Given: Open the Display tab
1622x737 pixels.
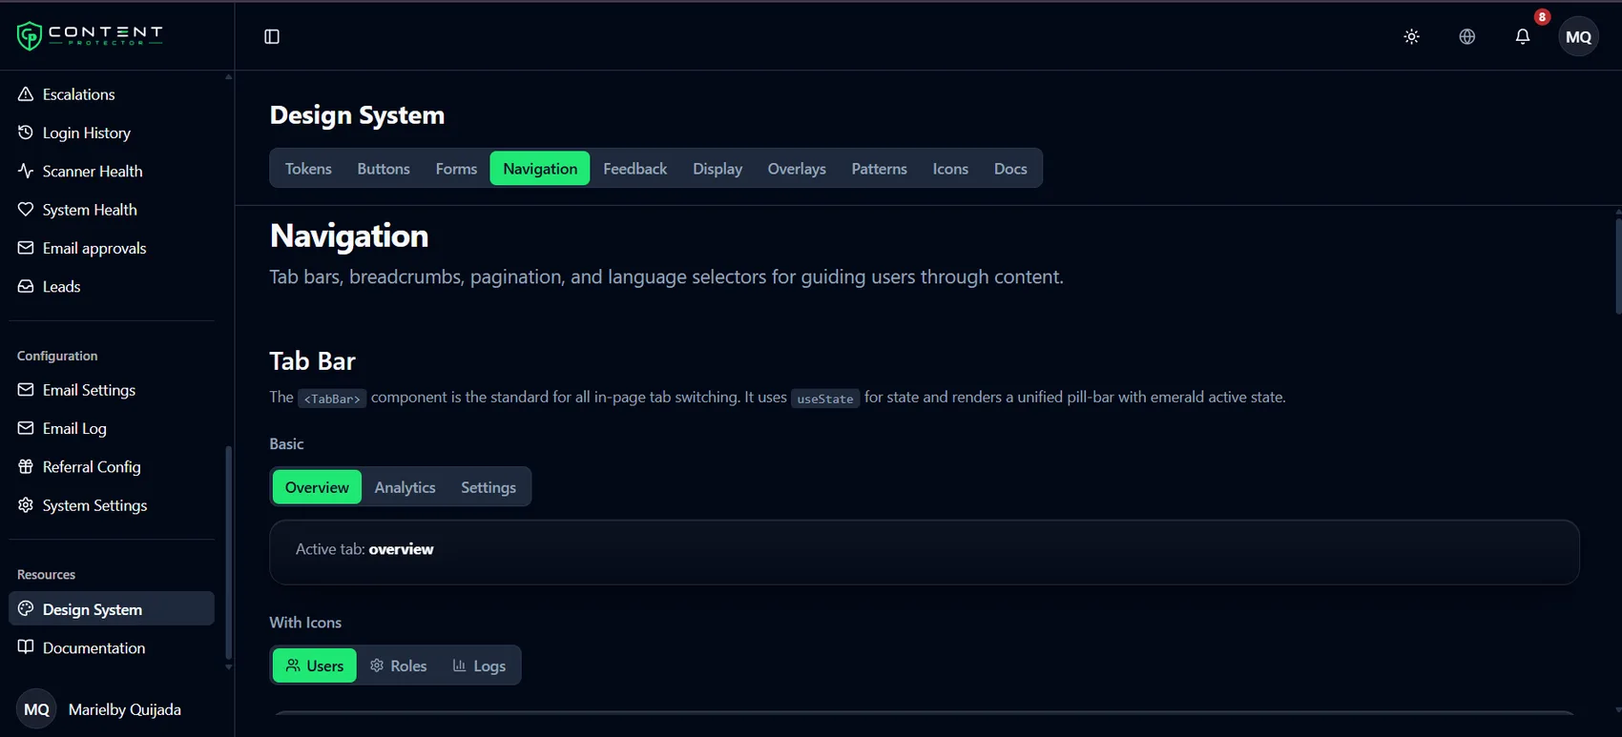Looking at the screenshot, I should point(717,168).
